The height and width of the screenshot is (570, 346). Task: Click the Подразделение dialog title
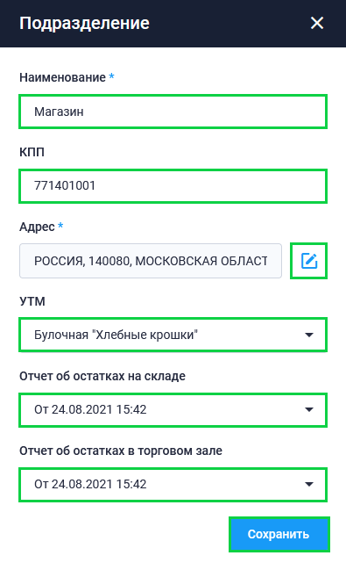pos(84,23)
